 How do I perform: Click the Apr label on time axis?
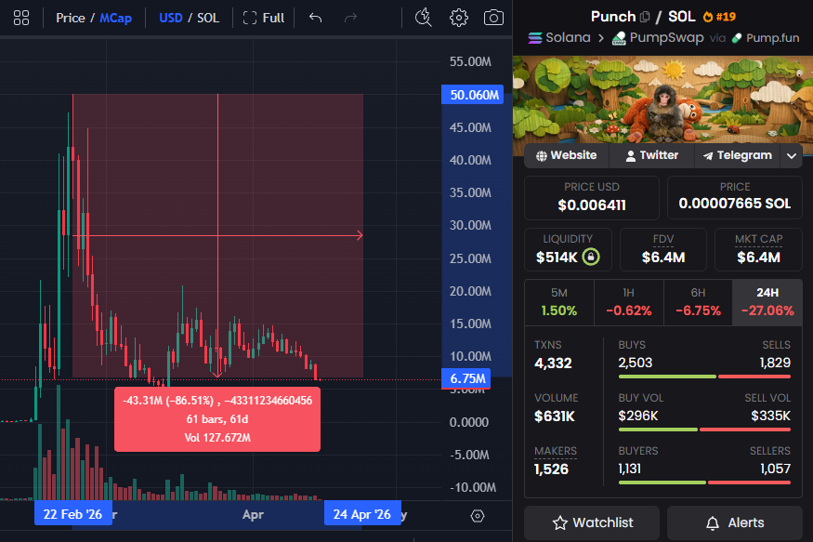[x=253, y=514]
